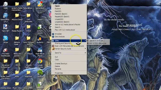Choose Explore in the context menu

coord(69,8)
